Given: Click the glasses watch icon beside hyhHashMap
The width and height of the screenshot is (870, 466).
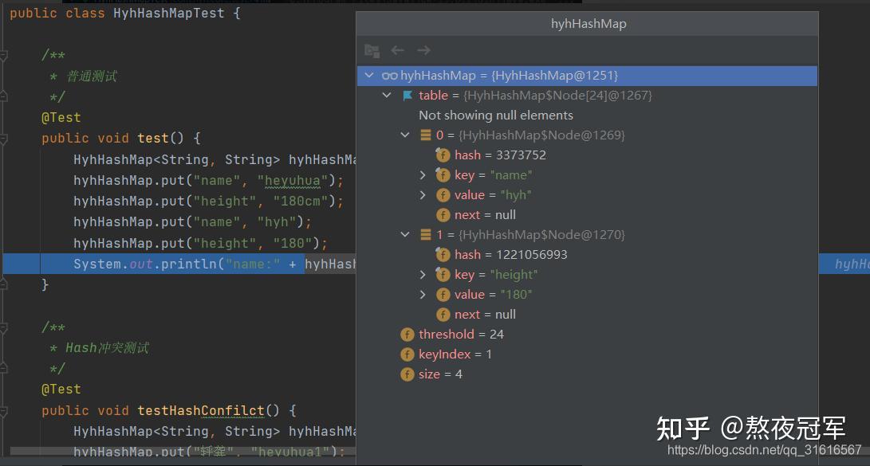Looking at the screenshot, I should coord(389,76).
